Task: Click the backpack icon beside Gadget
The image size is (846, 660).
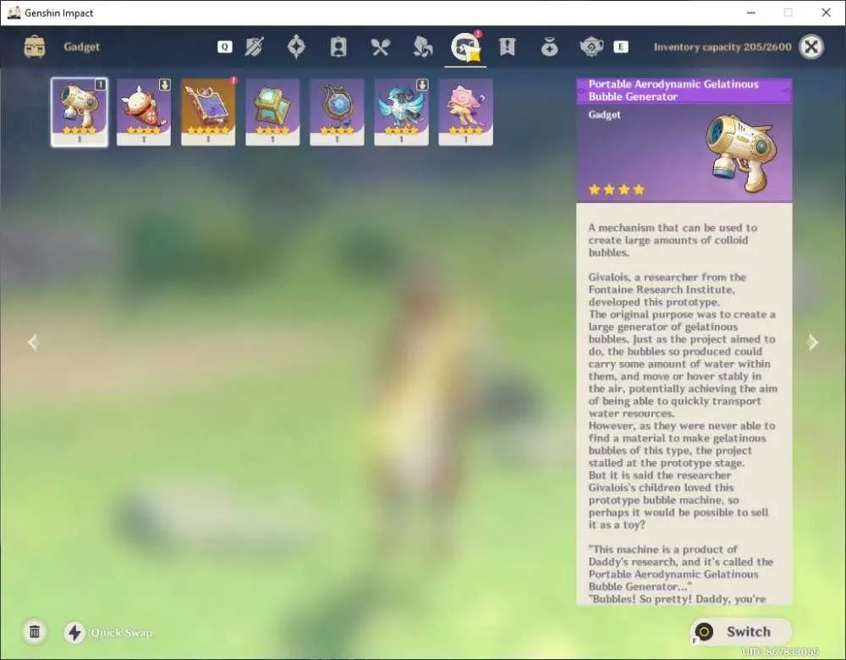Action: pyautogui.click(x=35, y=47)
